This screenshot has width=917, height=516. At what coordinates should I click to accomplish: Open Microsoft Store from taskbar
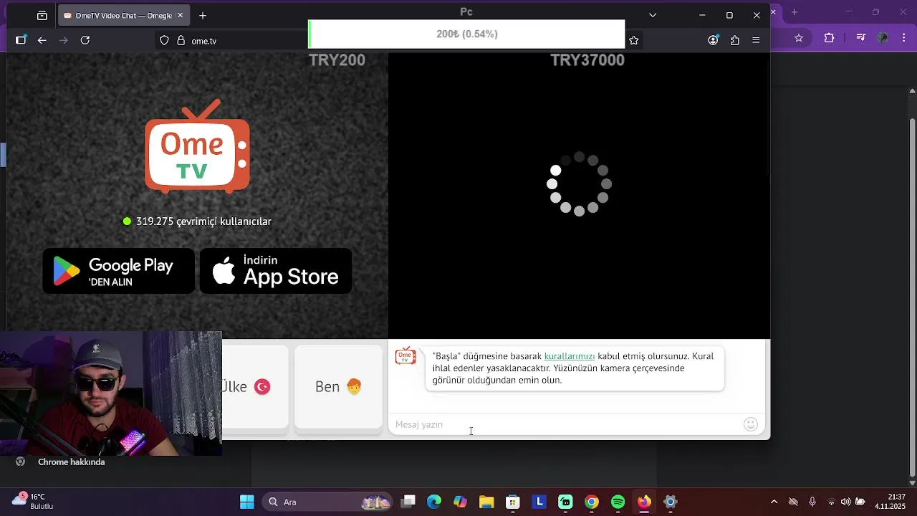(x=512, y=502)
